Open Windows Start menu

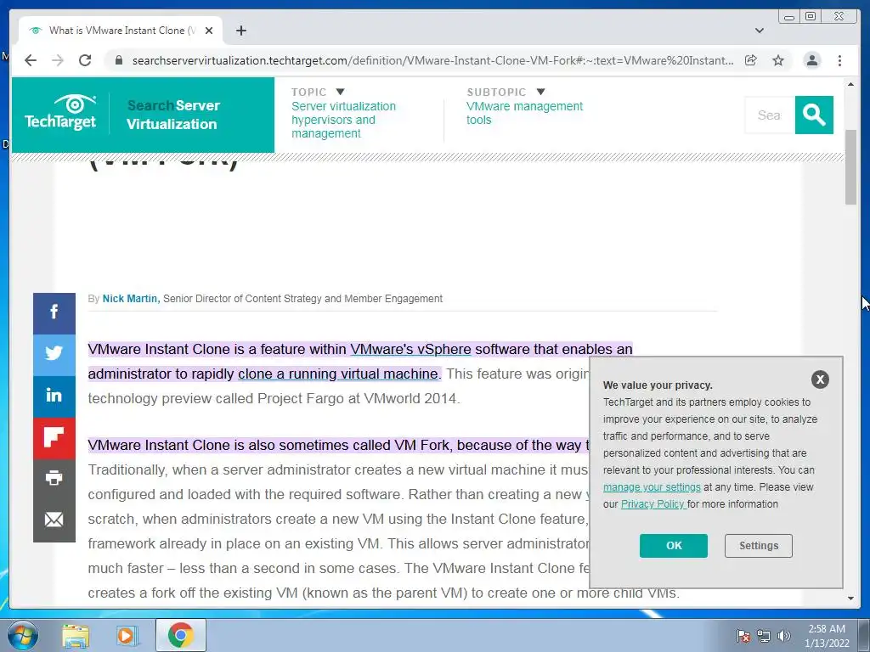(x=22, y=635)
